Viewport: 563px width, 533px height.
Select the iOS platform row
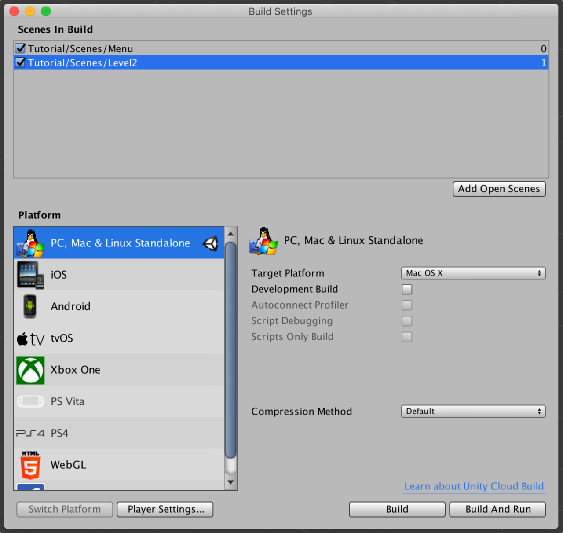[x=119, y=275]
